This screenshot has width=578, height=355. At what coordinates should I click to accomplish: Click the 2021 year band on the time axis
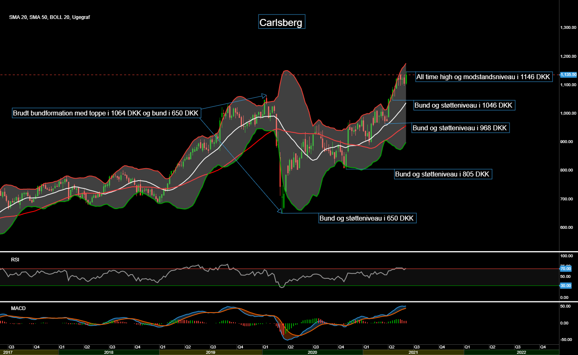click(x=413, y=352)
